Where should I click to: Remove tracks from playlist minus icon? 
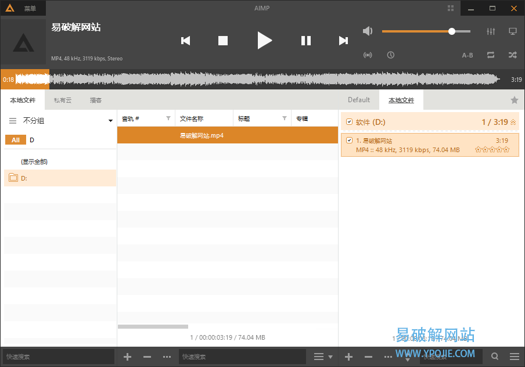368,357
